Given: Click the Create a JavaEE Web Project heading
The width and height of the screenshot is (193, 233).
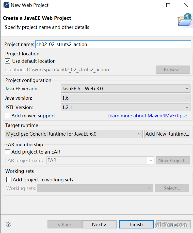Looking at the screenshot, I should [x=37, y=18].
